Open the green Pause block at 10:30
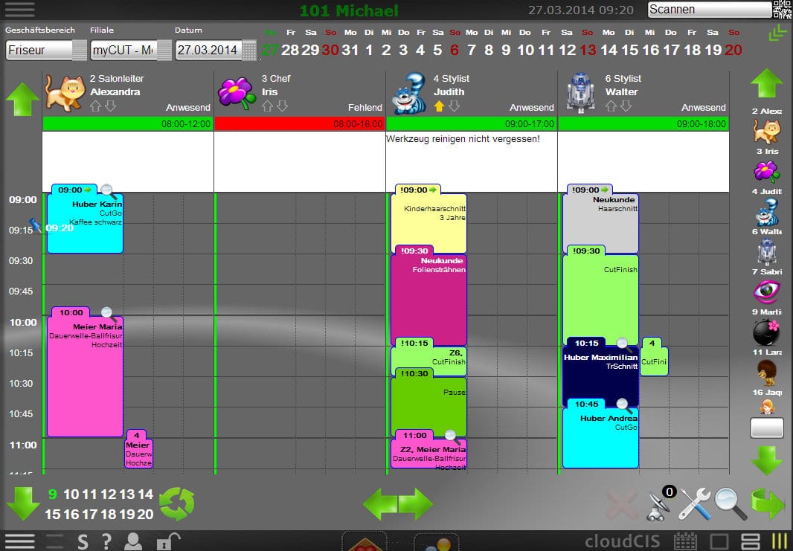Image resolution: width=793 pixels, height=551 pixels. 429,407
